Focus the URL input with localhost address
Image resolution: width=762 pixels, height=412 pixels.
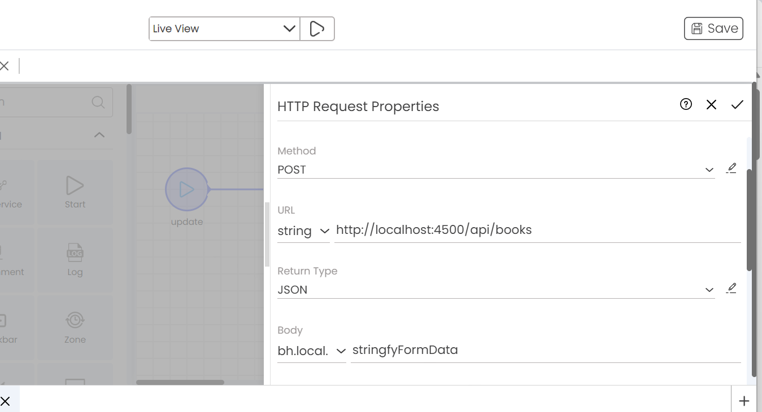pos(537,230)
